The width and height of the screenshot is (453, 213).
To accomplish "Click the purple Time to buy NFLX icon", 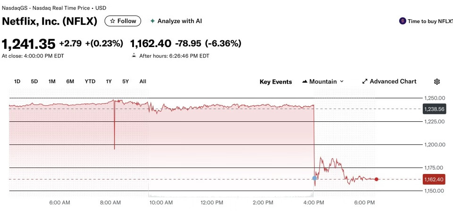I will 402,21.
